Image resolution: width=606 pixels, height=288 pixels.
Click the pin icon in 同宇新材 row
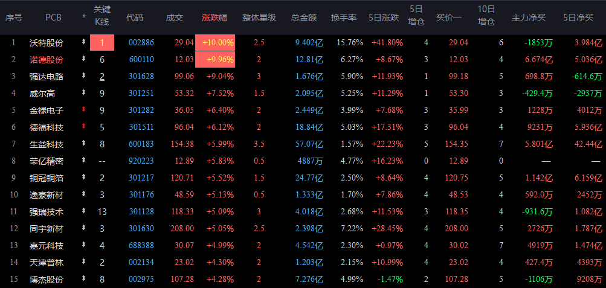(83, 228)
